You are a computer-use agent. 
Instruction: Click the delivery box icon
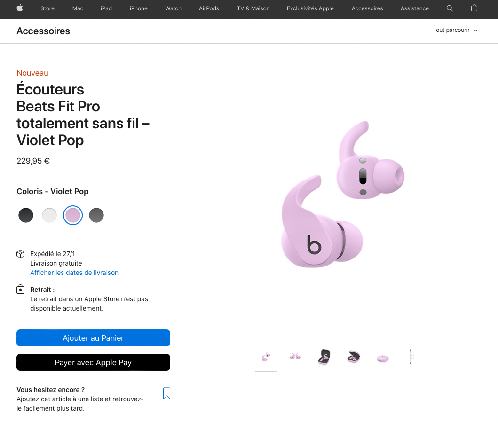pos(21,254)
